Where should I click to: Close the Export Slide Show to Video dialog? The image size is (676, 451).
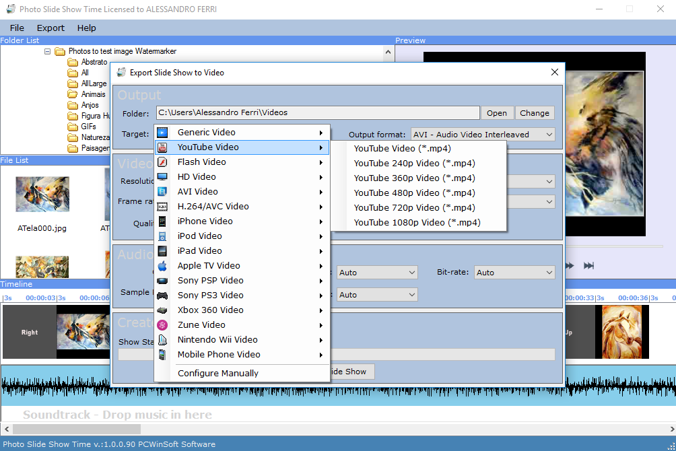(555, 73)
